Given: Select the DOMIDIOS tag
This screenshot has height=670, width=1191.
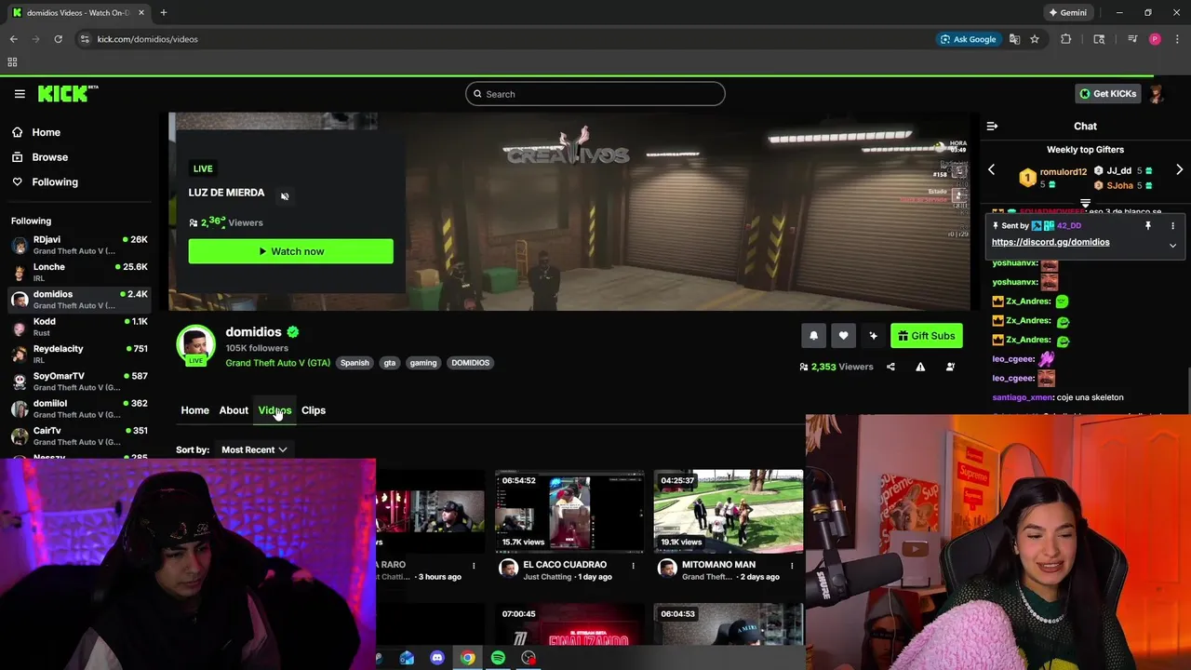Looking at the screenshot, I should pos(471,363).
